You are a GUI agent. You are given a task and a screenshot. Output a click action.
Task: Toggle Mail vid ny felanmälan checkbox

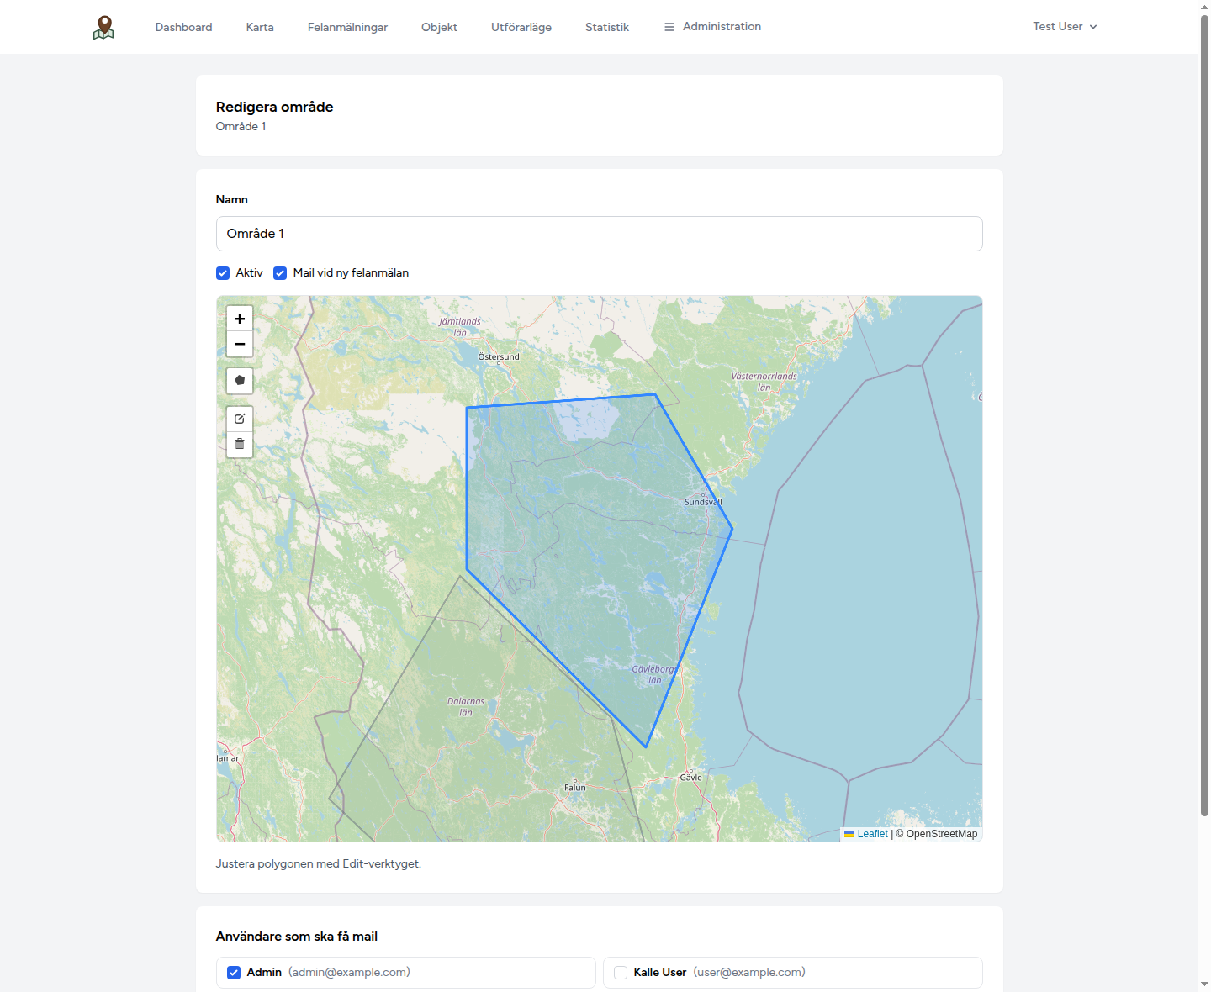(280, 273)
